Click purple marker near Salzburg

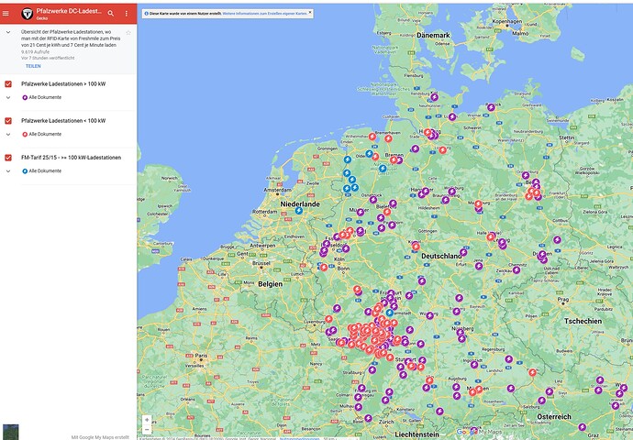pyautogui.click(x=541, y=401)
